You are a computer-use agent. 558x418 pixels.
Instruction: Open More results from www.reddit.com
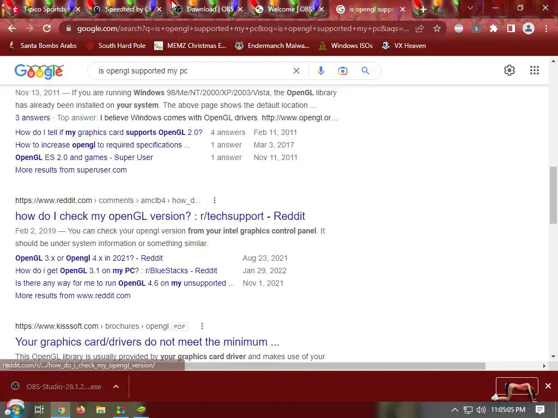pos(73,296)
